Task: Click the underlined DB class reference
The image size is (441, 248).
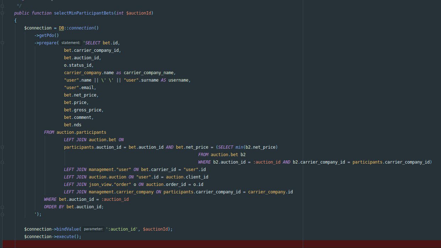Action: tap(61, 28)
